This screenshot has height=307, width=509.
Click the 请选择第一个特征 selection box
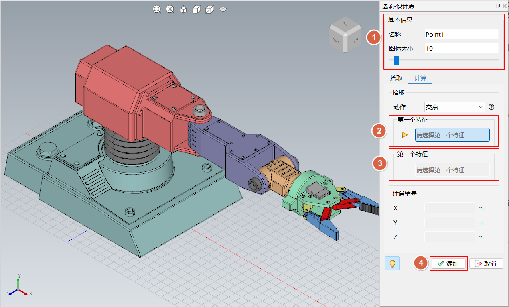click(x=452, y=135)
